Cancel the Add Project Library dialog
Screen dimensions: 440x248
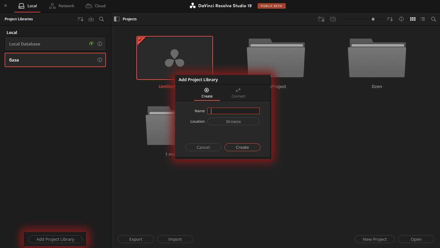(x=203, y=147)
